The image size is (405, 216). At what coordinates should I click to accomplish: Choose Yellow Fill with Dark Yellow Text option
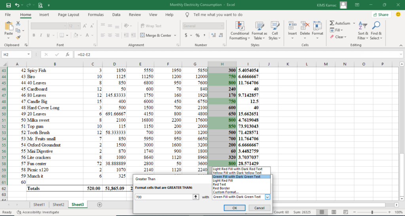pos(237,173)
